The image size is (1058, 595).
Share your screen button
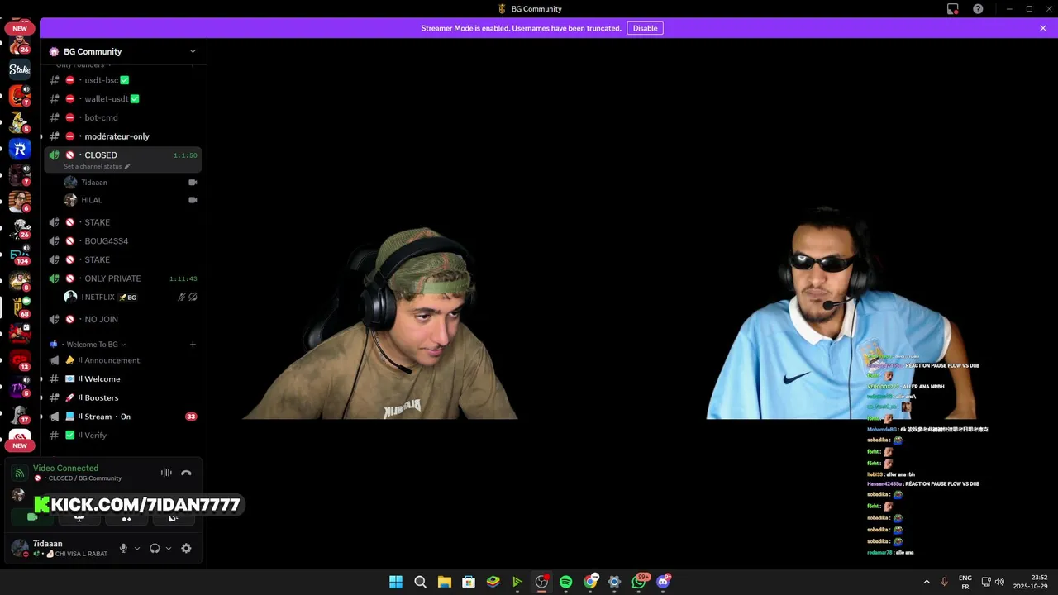79,517
